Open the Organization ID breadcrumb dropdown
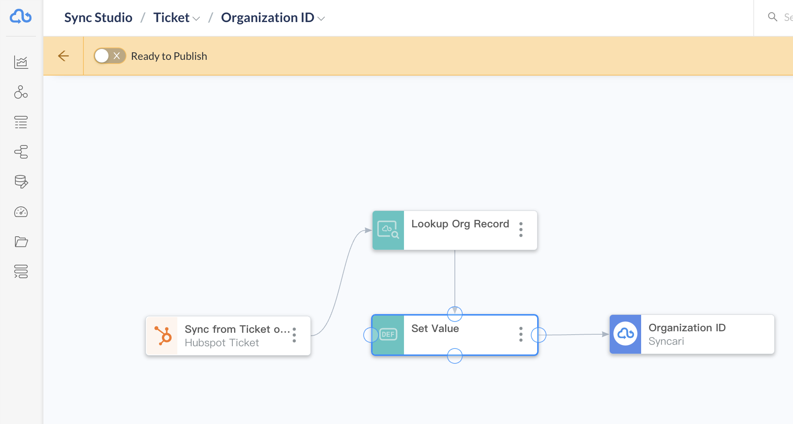This screenshot has width=793, height=424. pyautogui.click(x=273, y=18)
